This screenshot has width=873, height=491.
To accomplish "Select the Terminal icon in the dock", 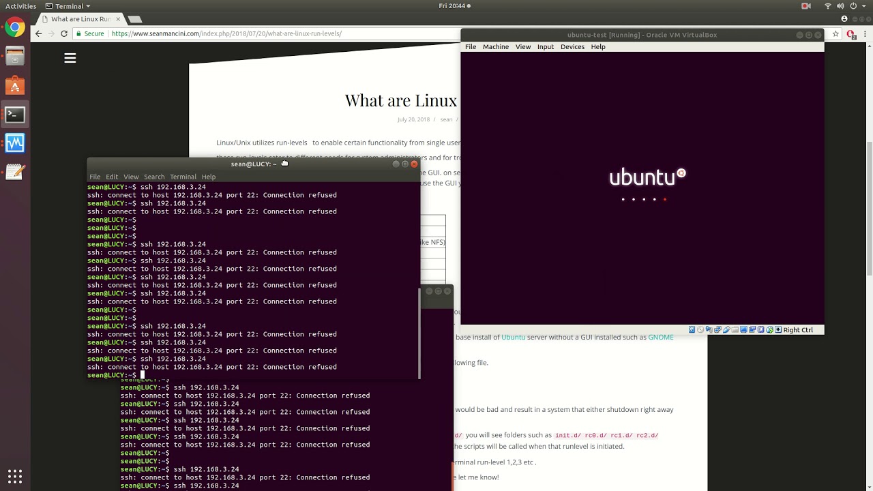I will click(x=14, y=115).
